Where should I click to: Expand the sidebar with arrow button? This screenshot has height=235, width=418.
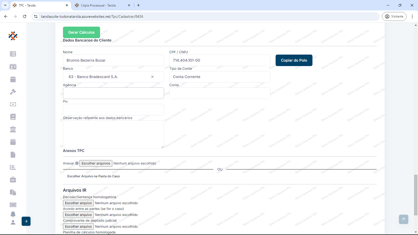[26, 221]
